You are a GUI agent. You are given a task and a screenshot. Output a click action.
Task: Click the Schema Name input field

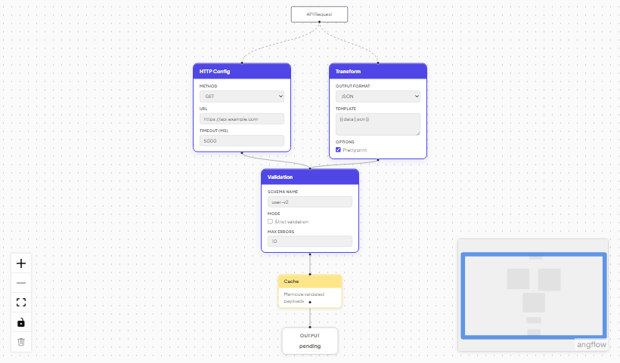pos(309,202)
